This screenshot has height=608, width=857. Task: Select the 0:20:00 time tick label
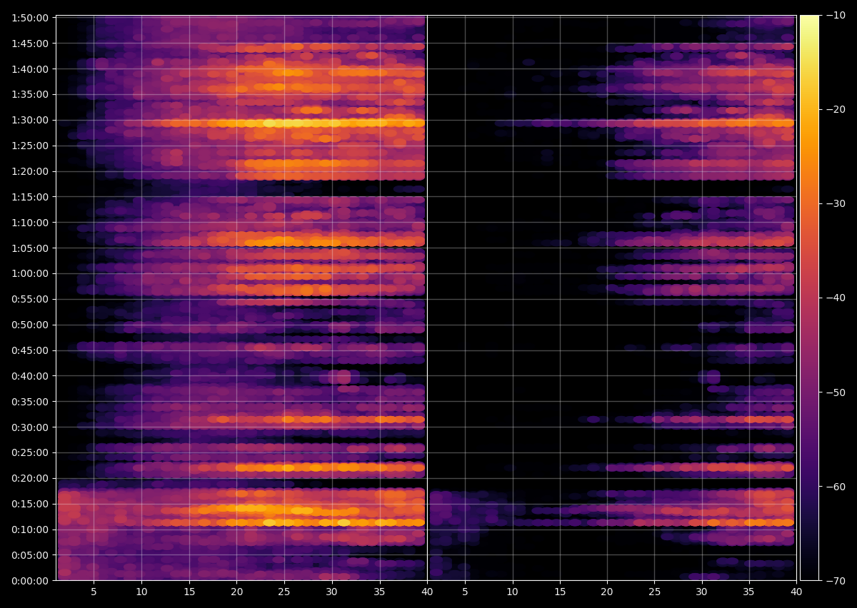tap(31, 478)
